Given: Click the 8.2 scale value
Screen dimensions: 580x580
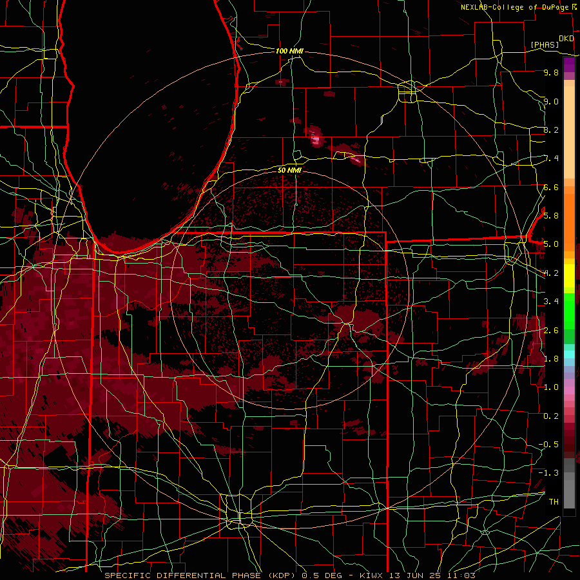Looking at the screenshot, I should click(551, 130).
